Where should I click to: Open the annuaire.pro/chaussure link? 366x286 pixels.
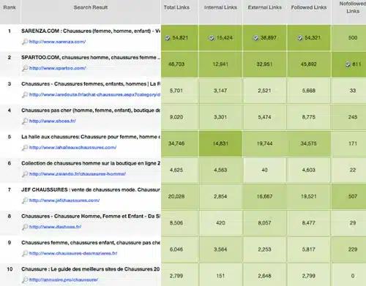click(64, 279)
